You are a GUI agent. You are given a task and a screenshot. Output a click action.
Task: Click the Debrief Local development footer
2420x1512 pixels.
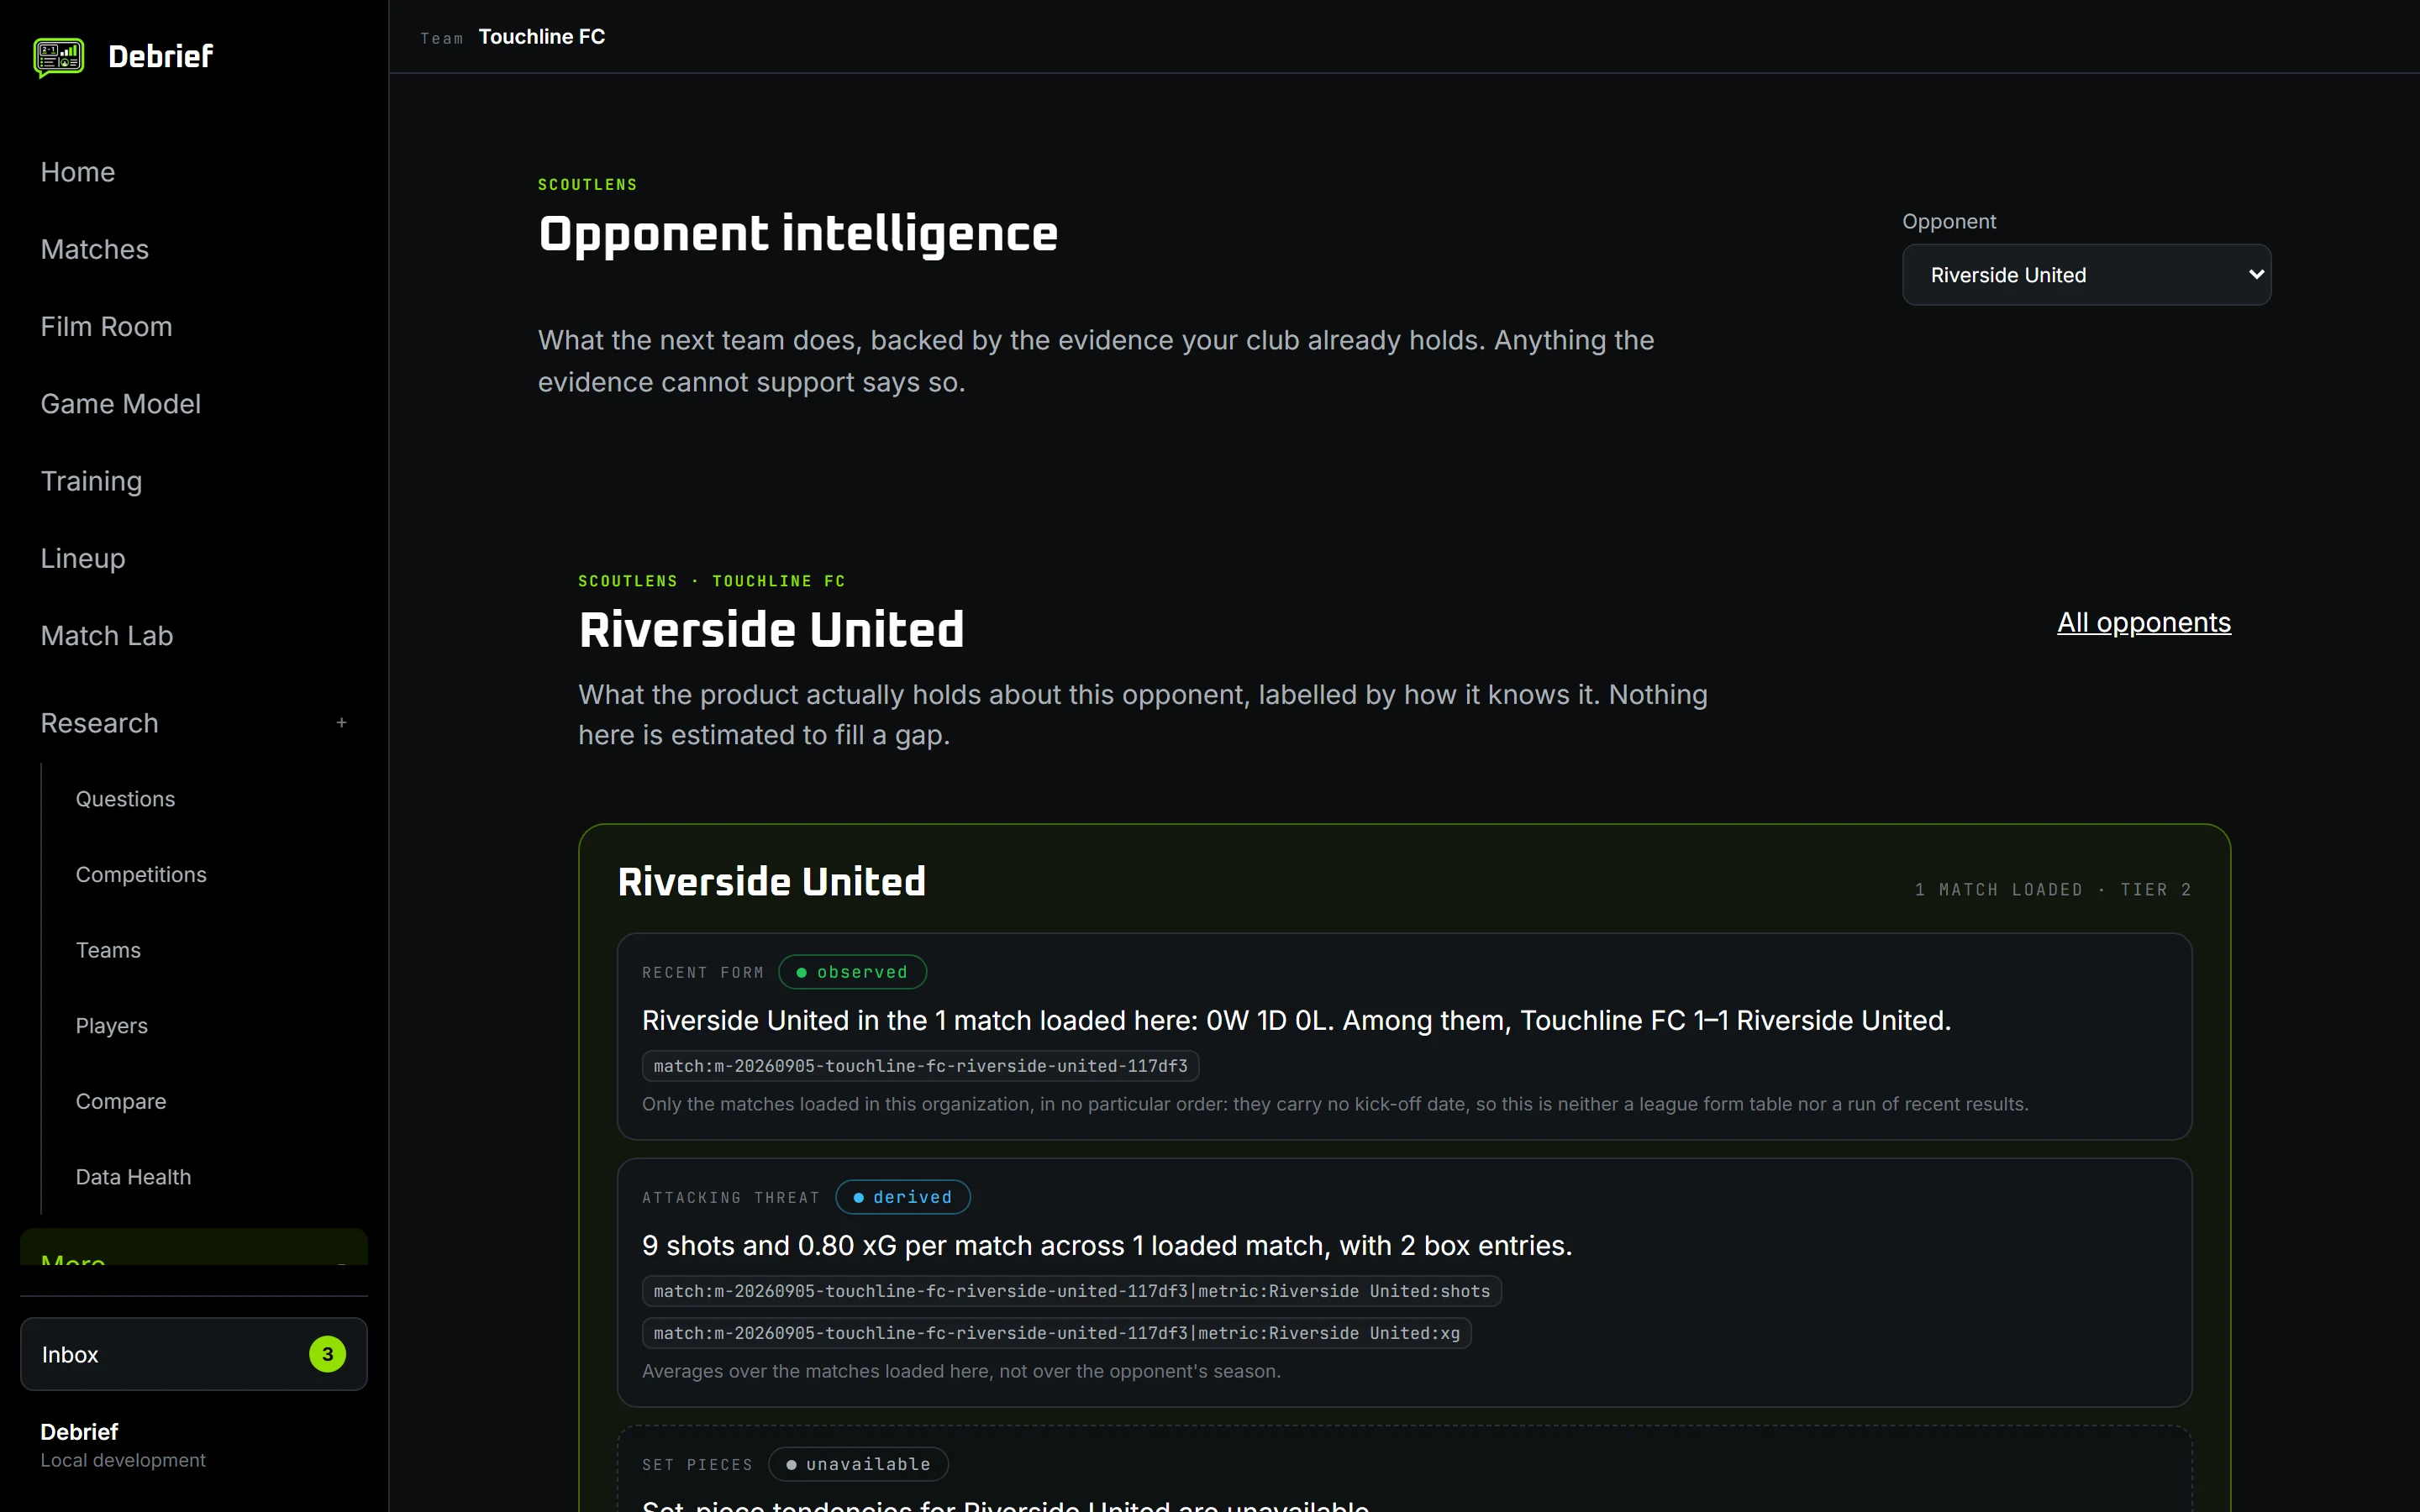123,1445
